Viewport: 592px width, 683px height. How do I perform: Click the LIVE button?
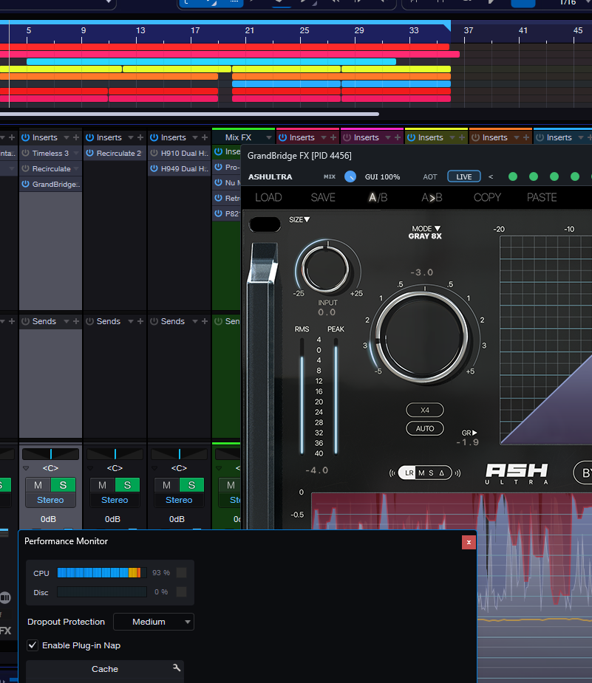tap(464, 176)
